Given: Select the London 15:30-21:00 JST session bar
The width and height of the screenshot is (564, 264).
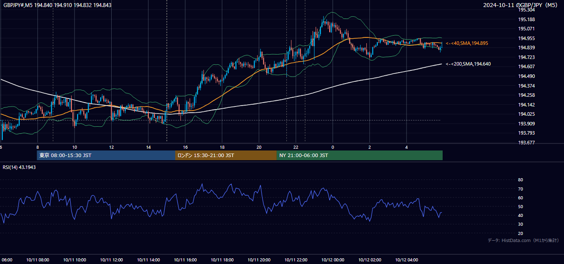Looking at the screenshot, I should tap(226, 155).
